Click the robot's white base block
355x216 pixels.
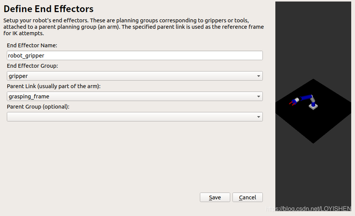[313, 107]
